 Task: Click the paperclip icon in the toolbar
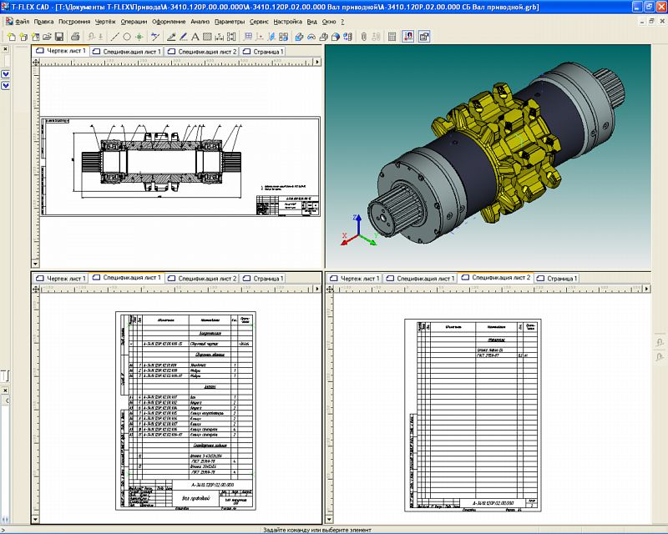tap(364, 37)
